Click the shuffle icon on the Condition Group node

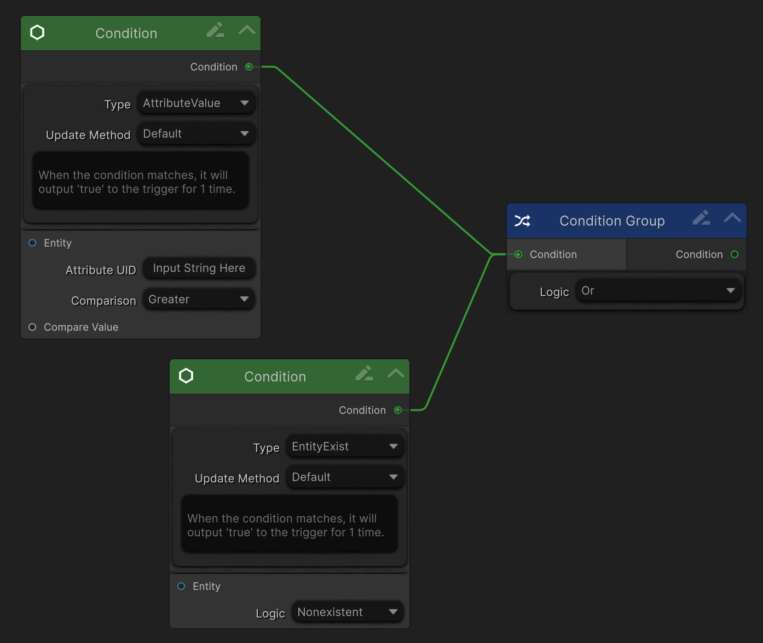click(522, 221)
